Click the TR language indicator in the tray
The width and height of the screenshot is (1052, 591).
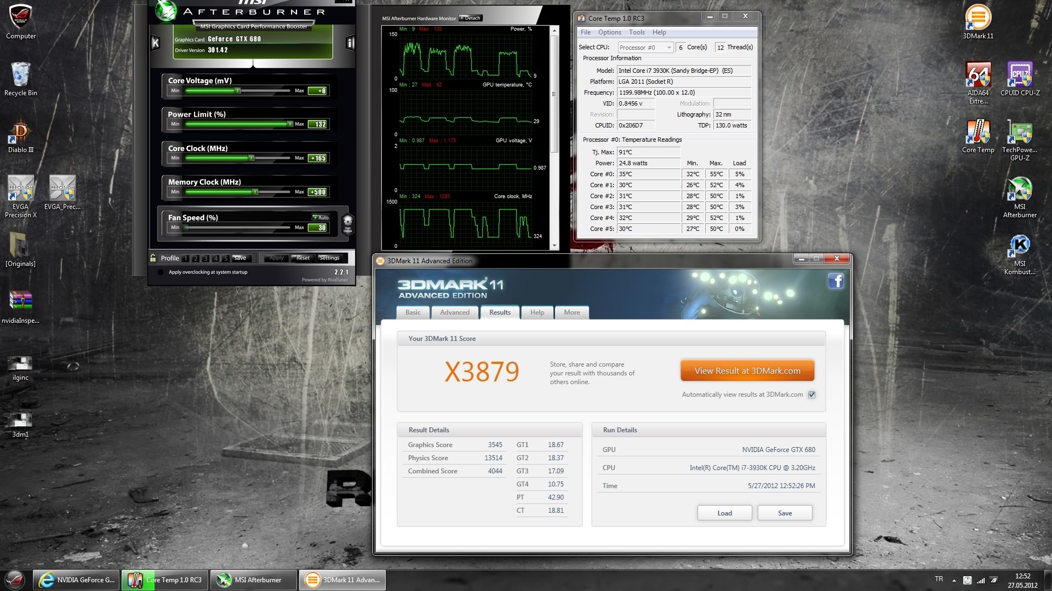point(939,579)
